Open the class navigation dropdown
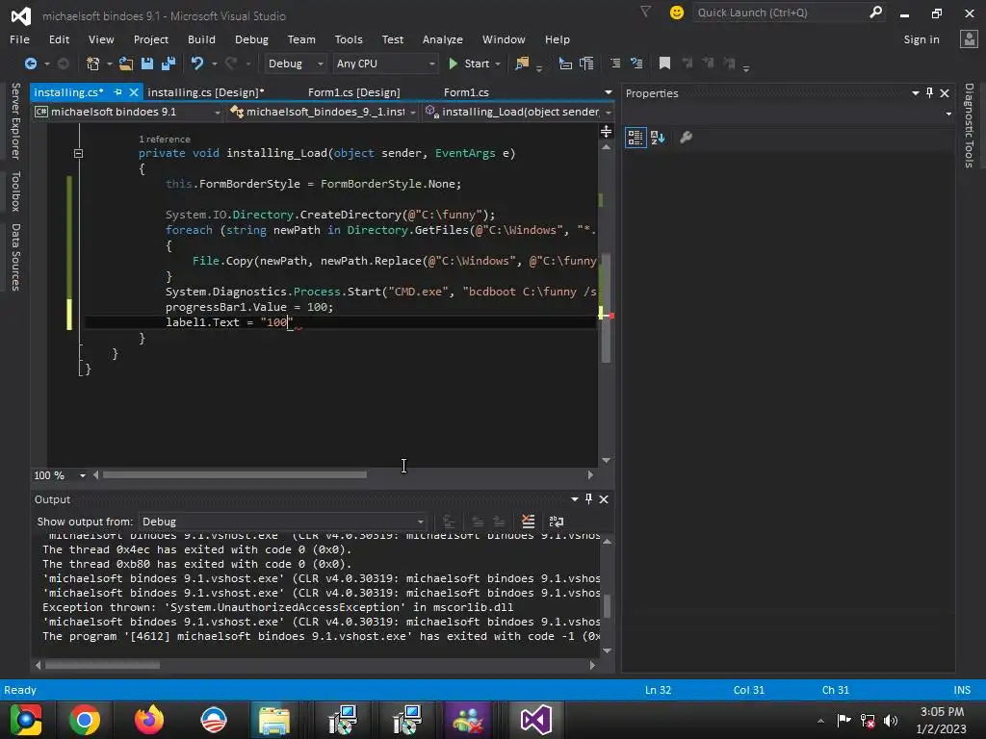986x739 pixels. 322,112
